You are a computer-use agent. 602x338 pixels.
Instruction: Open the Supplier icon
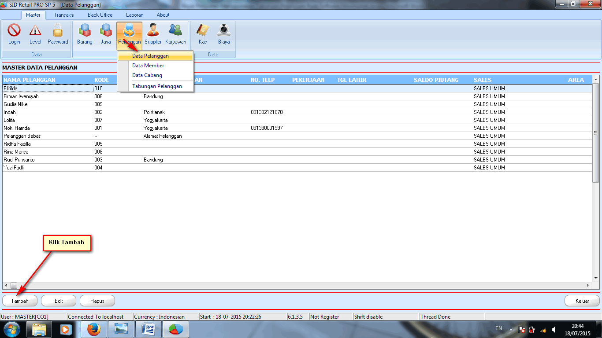(153, 34)
